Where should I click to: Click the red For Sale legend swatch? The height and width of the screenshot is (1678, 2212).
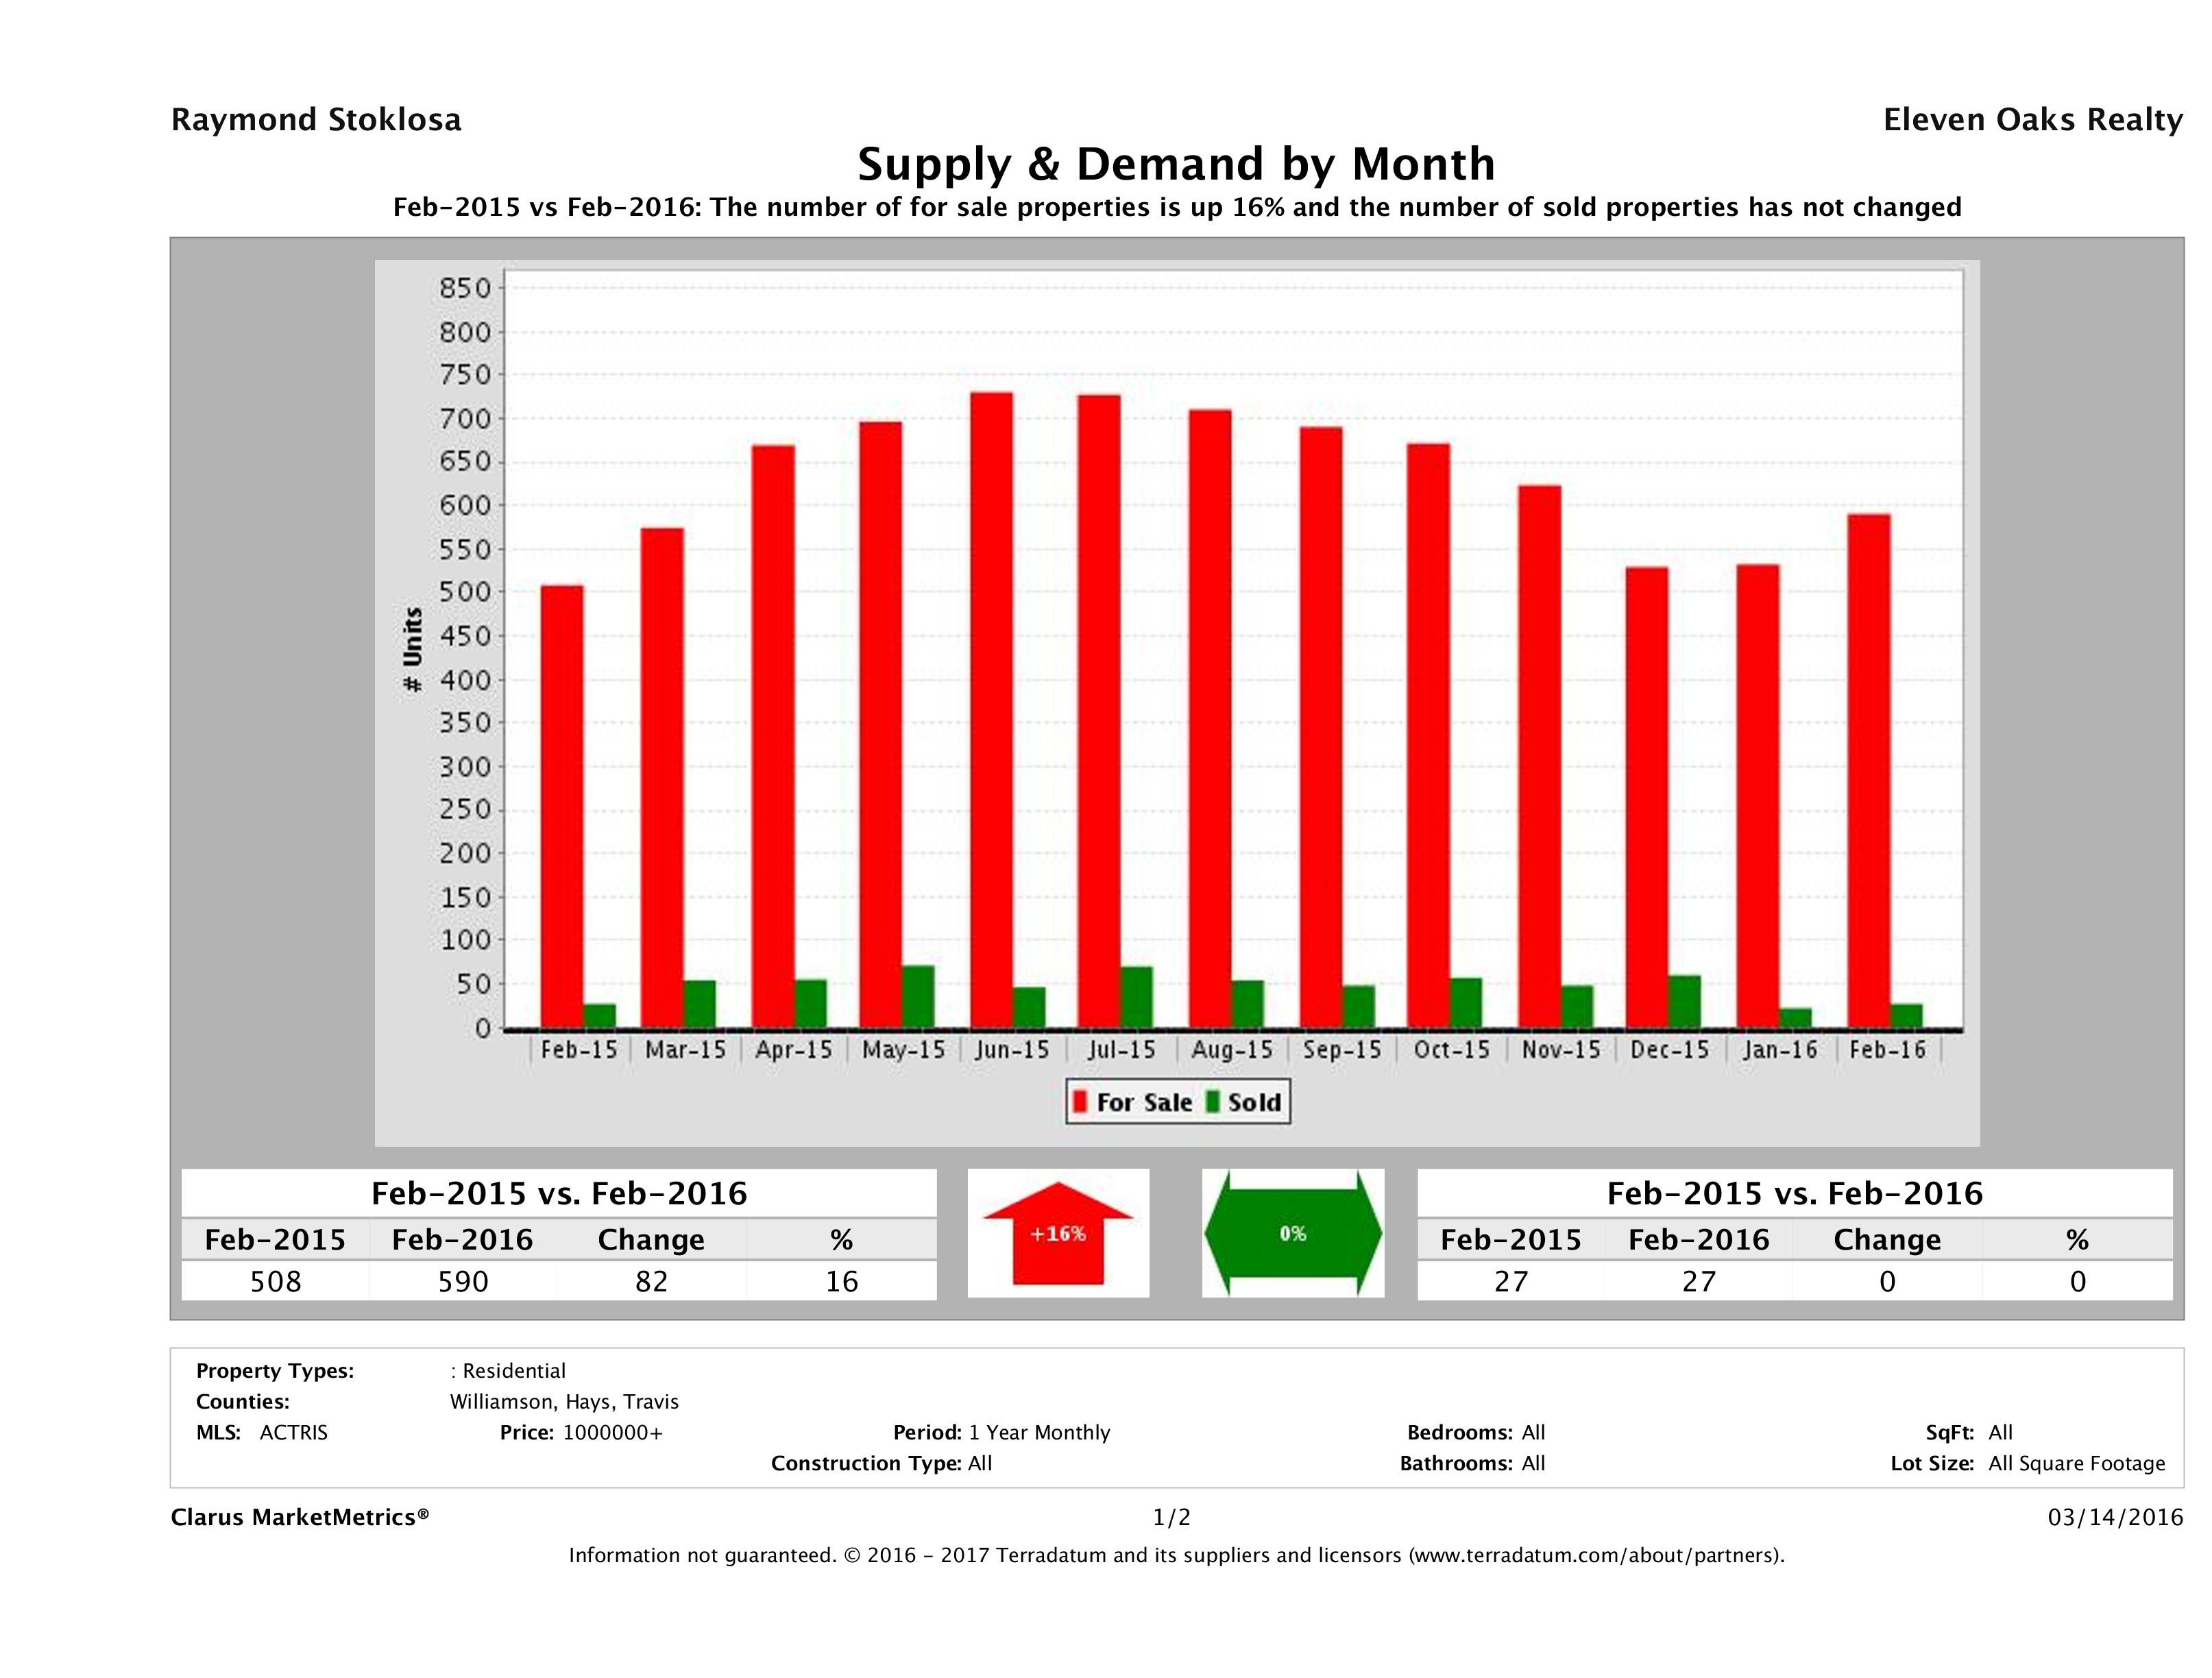click(x=1079, y=1102)
